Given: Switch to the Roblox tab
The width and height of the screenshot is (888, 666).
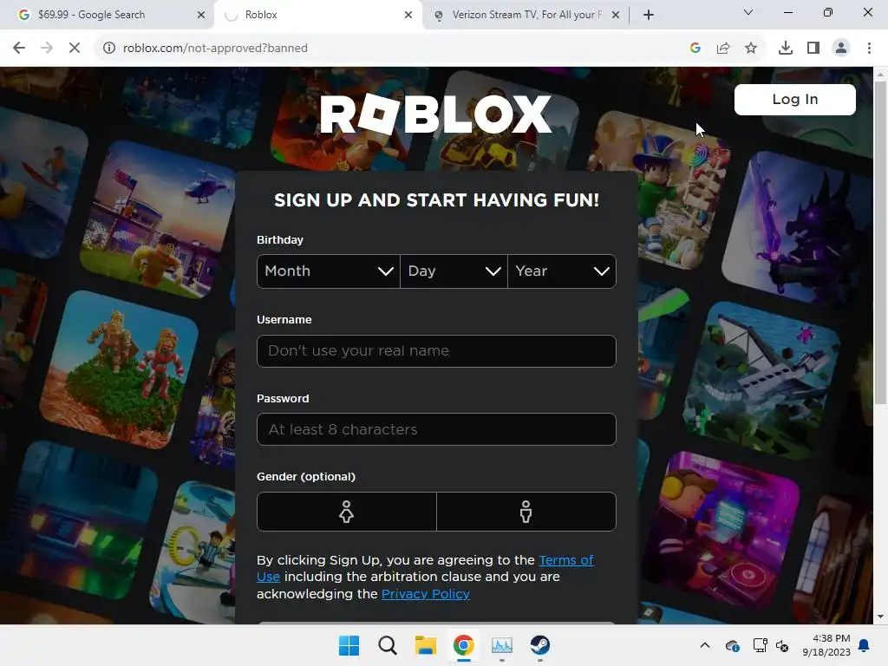Looking at the screenshot, I should 317,15.
